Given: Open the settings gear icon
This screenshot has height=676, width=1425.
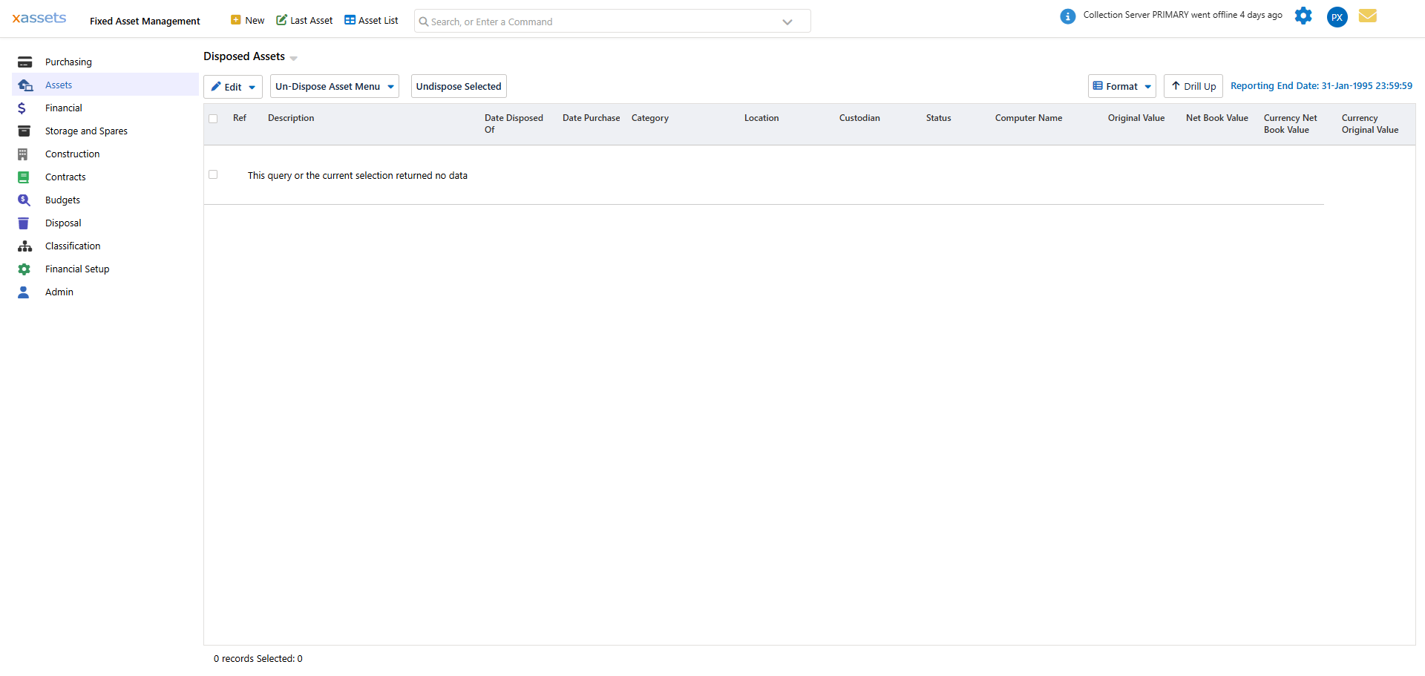Looking at the screenshot, I should point(1303,16).
